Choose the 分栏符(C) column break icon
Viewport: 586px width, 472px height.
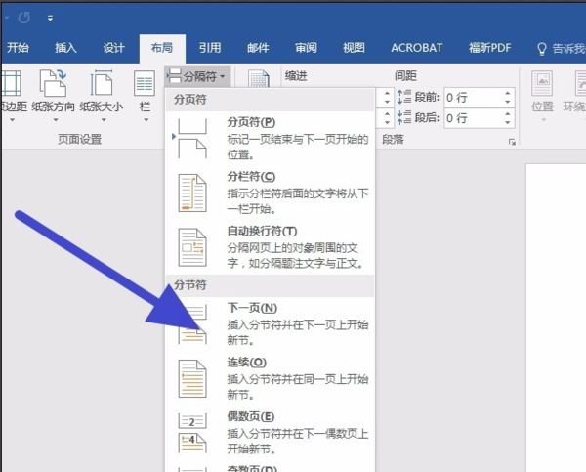pyautogui.click(x=192, y=193)
